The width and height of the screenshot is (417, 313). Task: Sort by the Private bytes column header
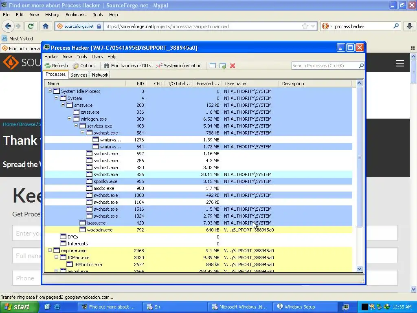207,84
